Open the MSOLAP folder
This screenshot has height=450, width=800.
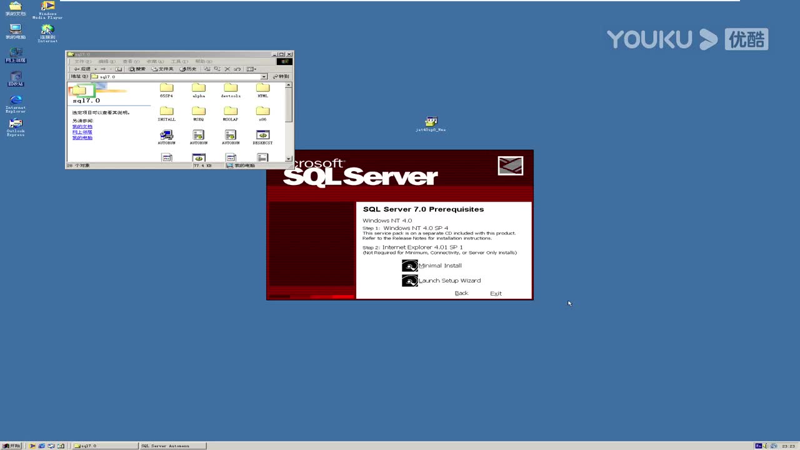click(231, 114)
